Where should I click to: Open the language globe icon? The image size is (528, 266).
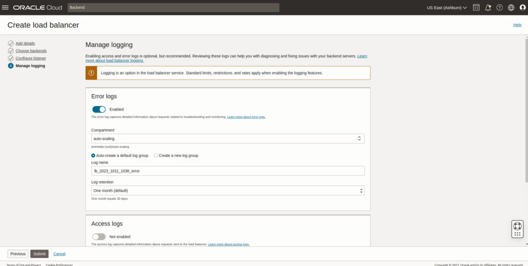(511, 7)
